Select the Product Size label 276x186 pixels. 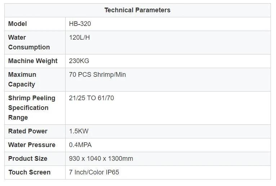tap(28, 159)
